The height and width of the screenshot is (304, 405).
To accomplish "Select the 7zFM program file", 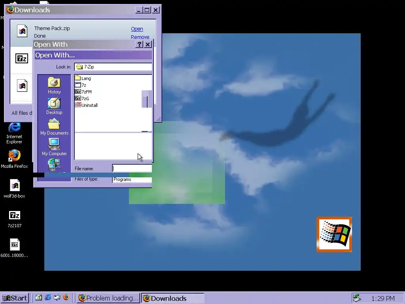I will pyautogui.click(x=83, y=91).
